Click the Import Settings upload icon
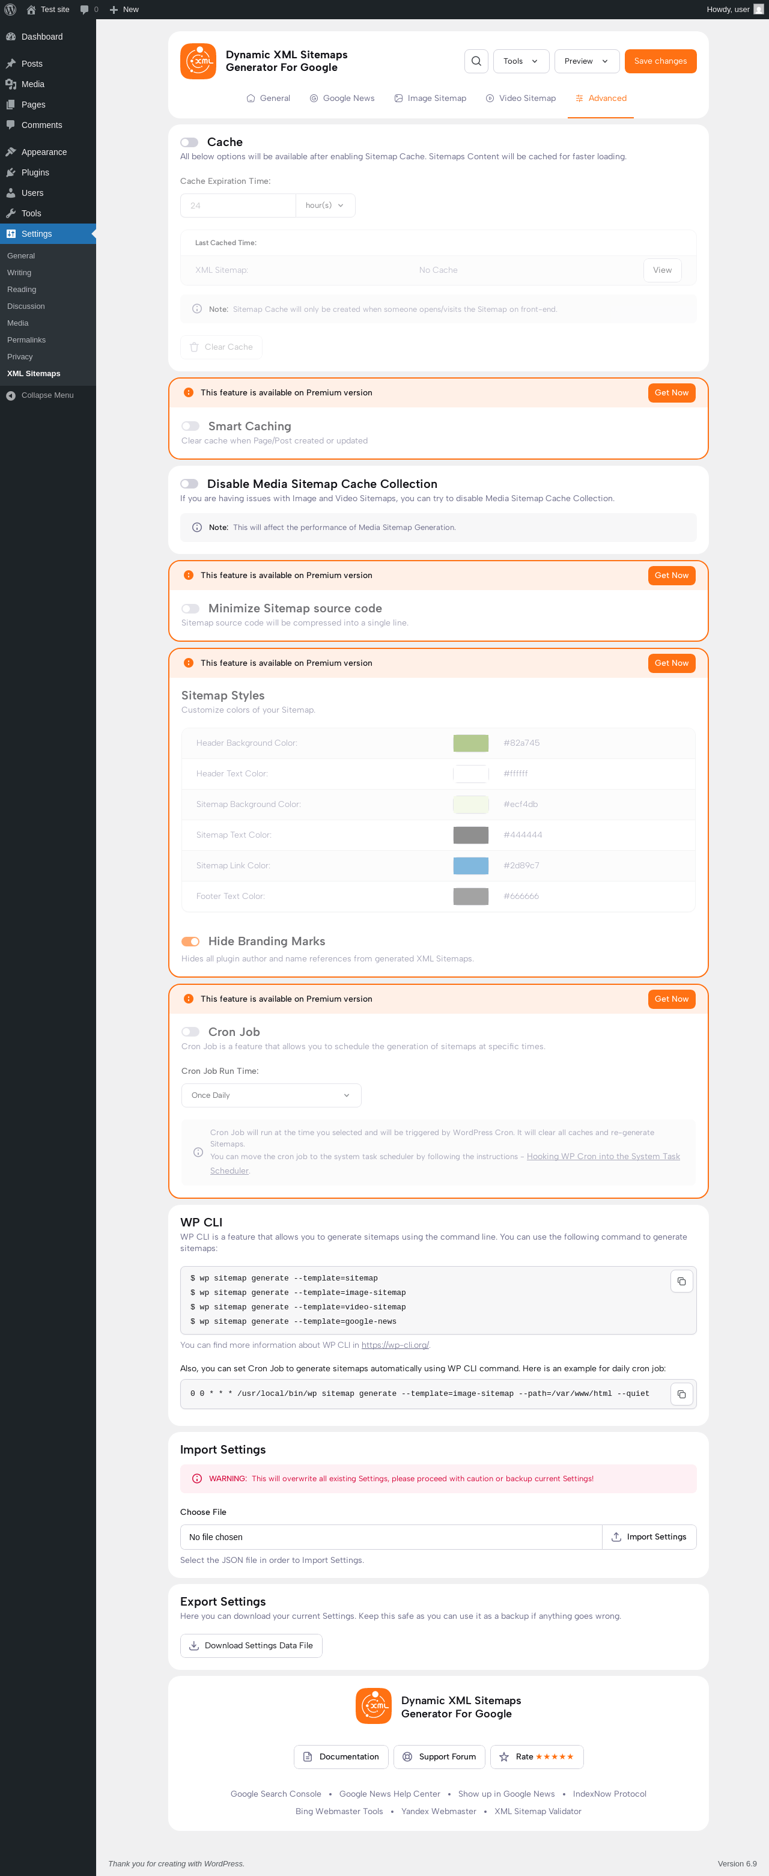 [x=616, y=1536]
